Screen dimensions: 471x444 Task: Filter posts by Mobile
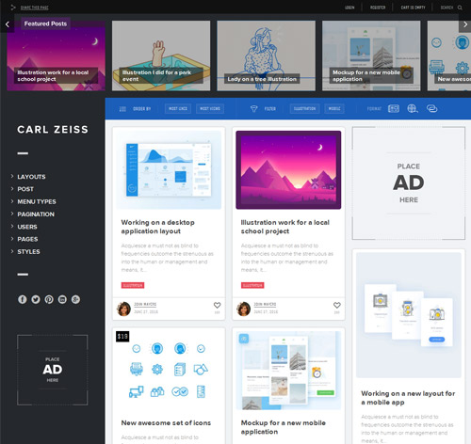point(334,109)
